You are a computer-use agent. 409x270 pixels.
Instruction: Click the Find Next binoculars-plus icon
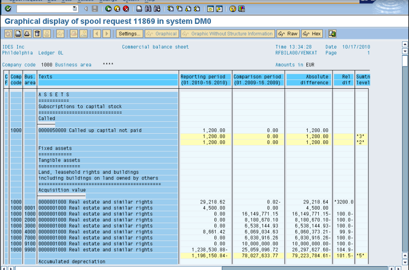[157, 9]
